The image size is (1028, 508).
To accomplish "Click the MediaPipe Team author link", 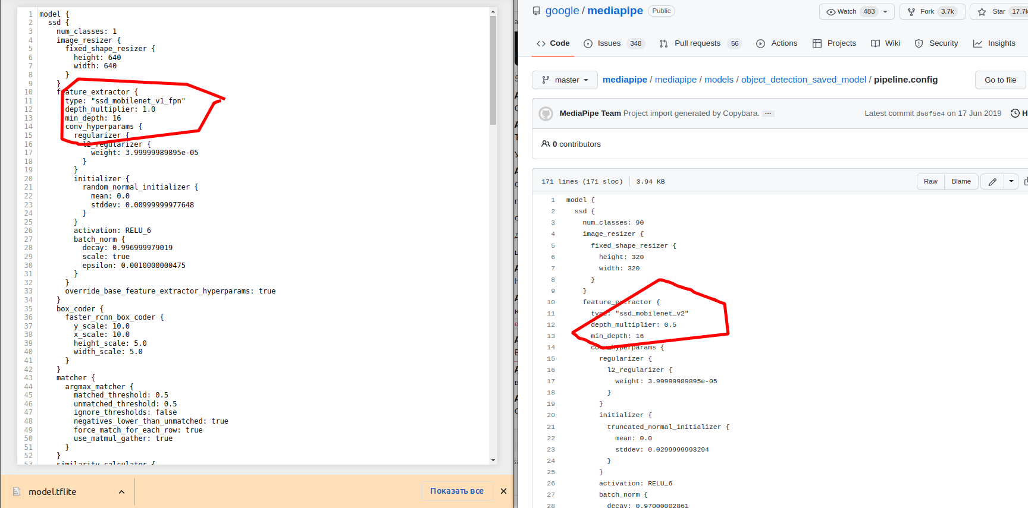I will (590, 113).
